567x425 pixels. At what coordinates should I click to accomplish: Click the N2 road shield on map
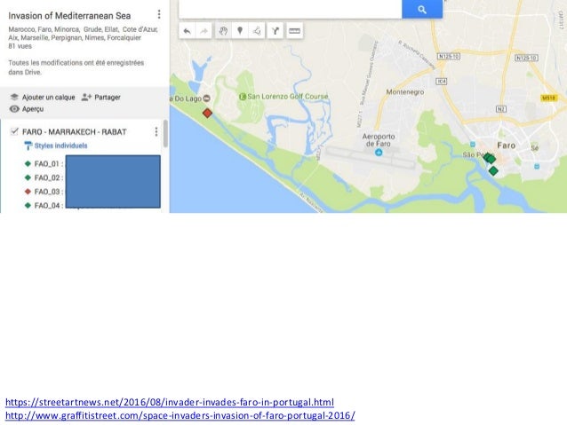coord(501,109)
